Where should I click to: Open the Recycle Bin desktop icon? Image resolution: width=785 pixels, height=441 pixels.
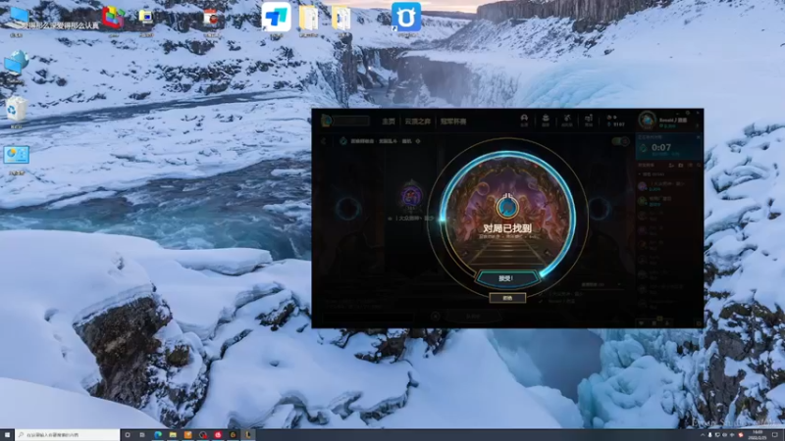(x=16, y=112)
